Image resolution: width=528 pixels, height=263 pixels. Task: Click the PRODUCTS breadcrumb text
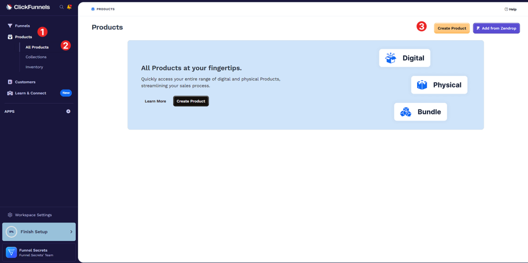pos(106,9)
